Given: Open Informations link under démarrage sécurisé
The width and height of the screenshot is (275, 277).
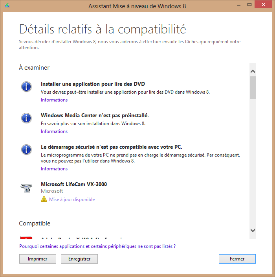Looking at the screenshot, I should point(54,169).
